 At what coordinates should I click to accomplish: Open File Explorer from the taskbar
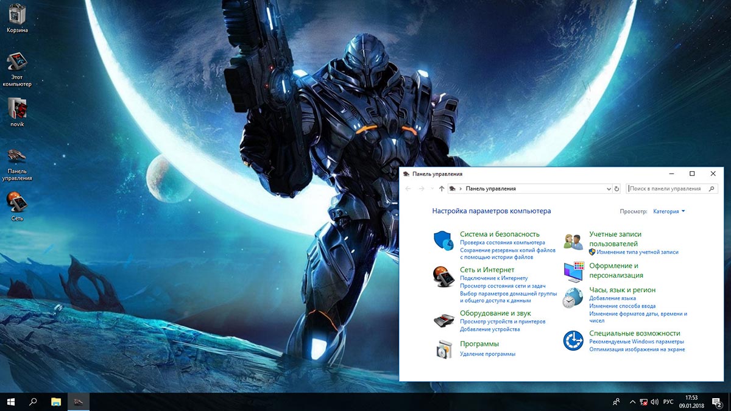pyautogui.click(x=56, y=402)
